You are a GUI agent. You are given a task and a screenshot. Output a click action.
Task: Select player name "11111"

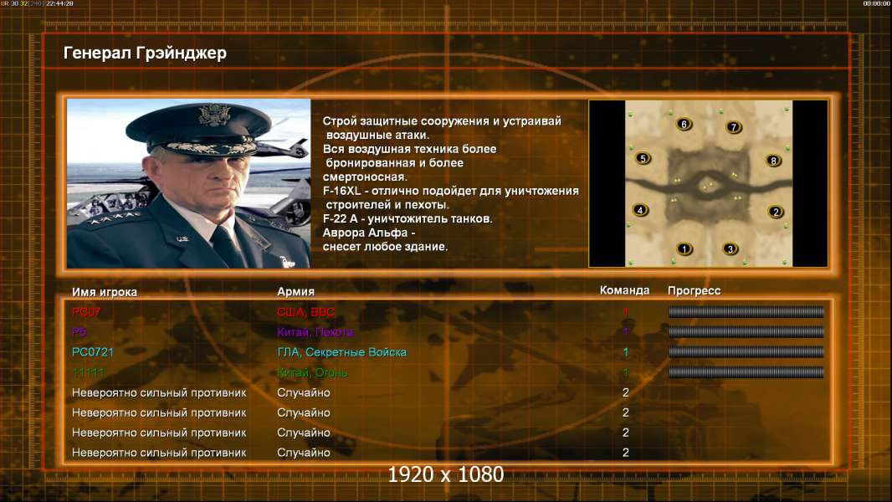(88, 372)
